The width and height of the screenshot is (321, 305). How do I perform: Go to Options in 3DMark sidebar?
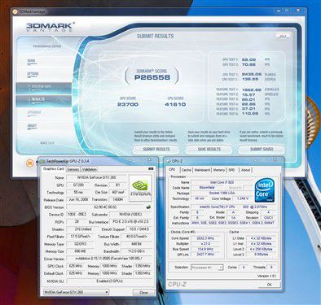pos(33,74)
